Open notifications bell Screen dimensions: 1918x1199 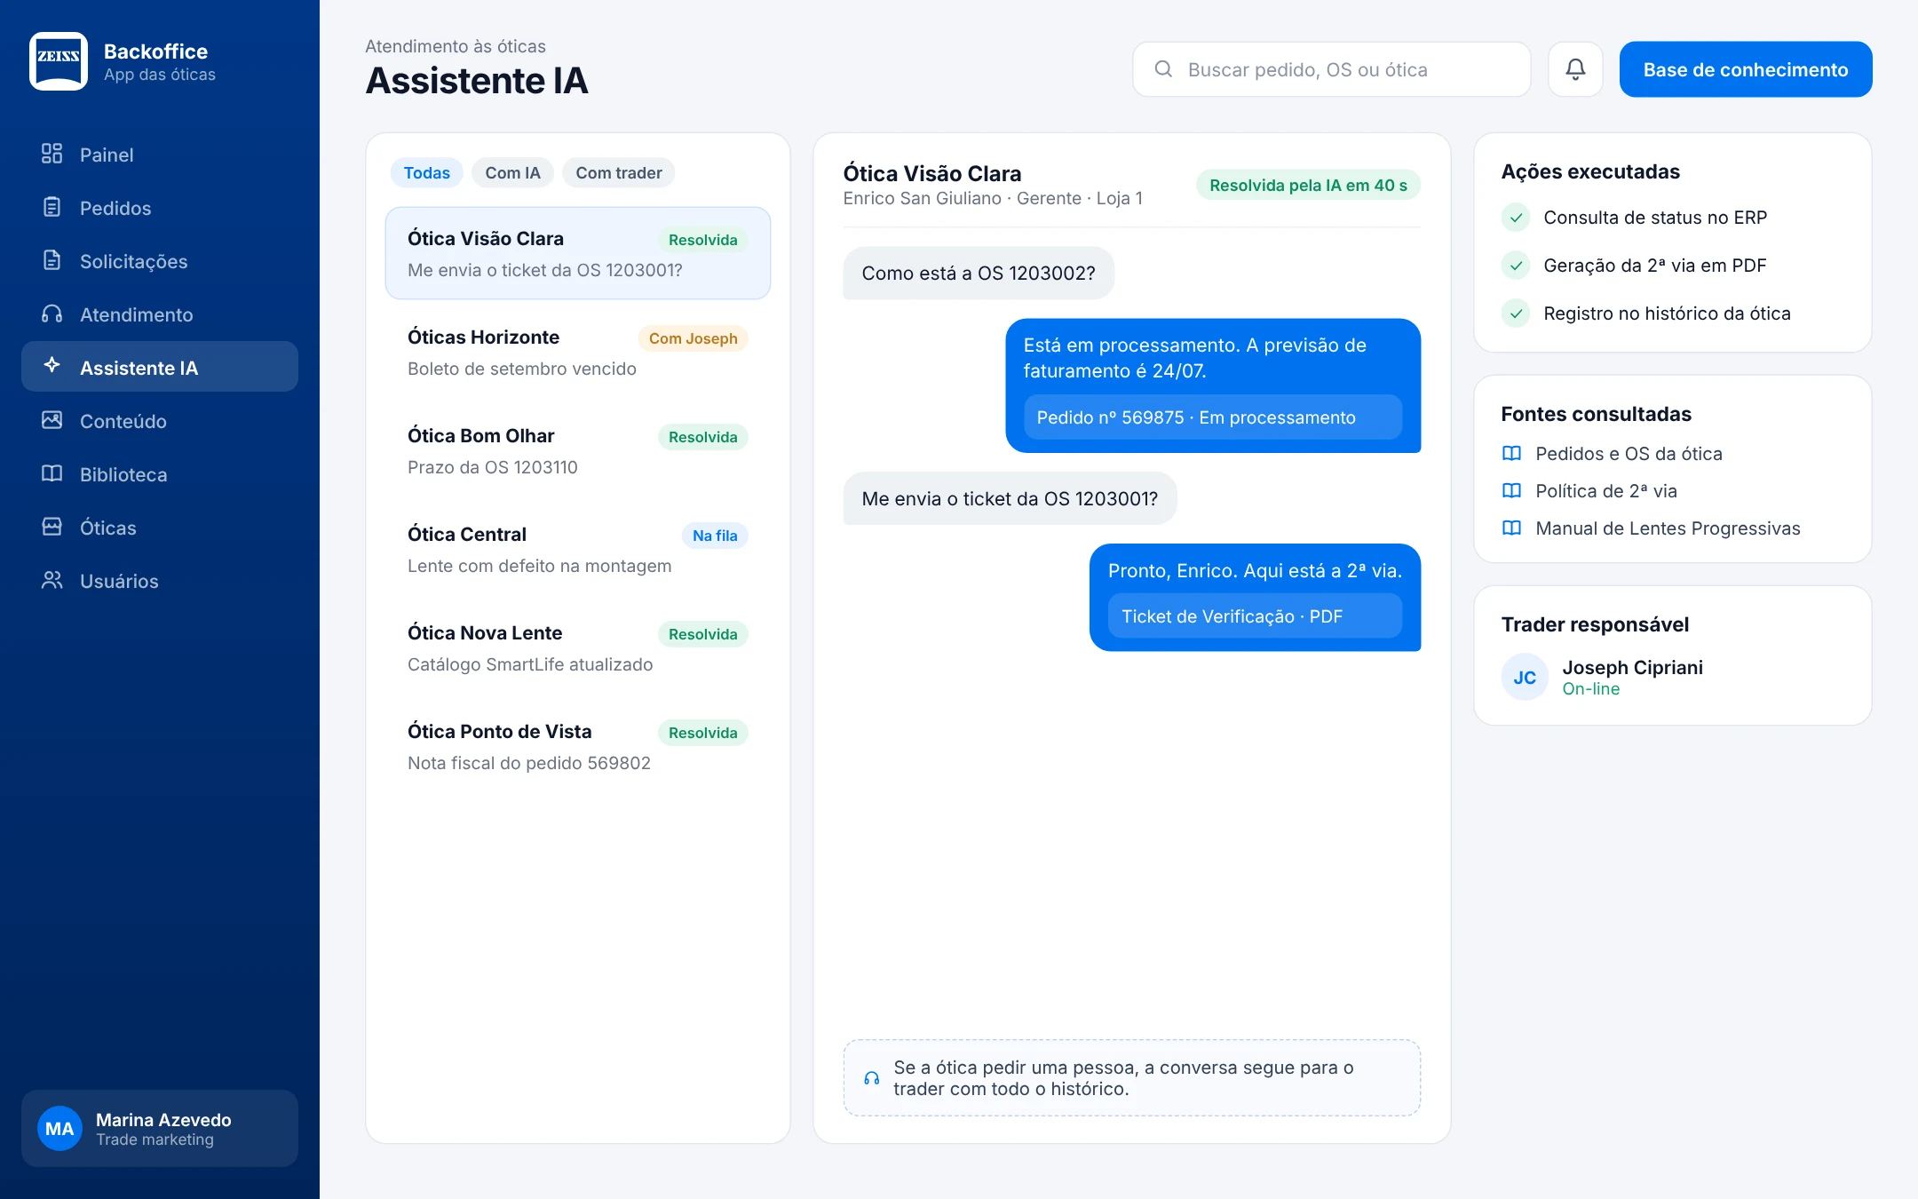tap(1575, 69)
